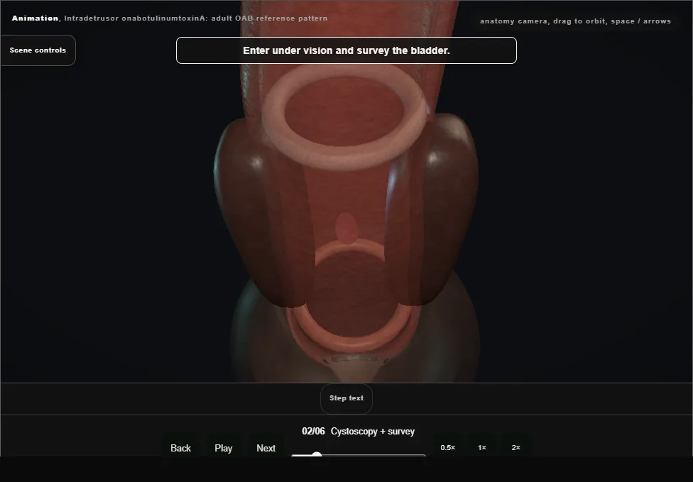Click the 02/06 Cystoscopy + survey label
The width and height of the screenshot is (693, 482).
click(x=358, y=431)
